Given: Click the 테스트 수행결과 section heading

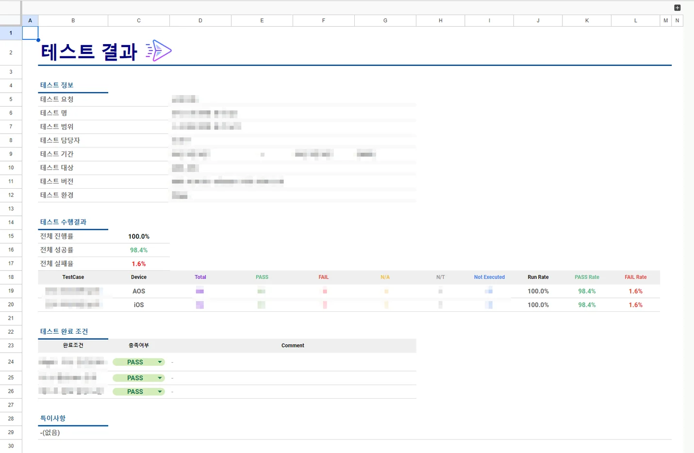Looking at the screenshot, I should click(63, 222).
